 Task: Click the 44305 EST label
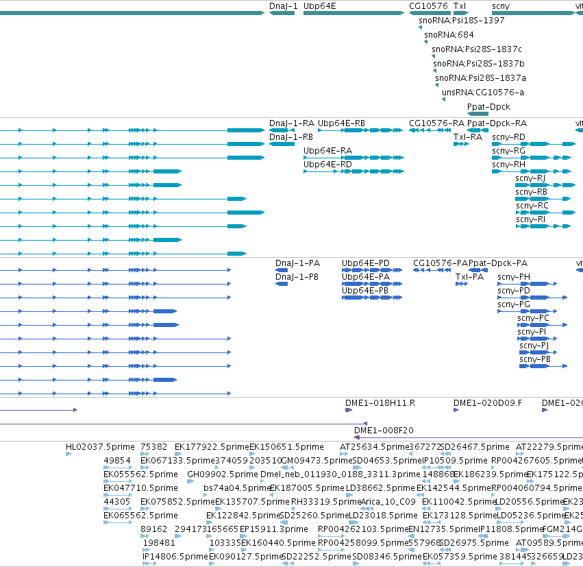tap(116, 502)
